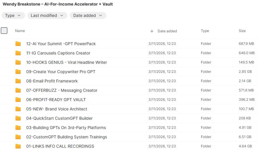The image size is (258, 150).
Task: Click folder icon for 11-IG Carousels Captions Creator
Action: 18,53
